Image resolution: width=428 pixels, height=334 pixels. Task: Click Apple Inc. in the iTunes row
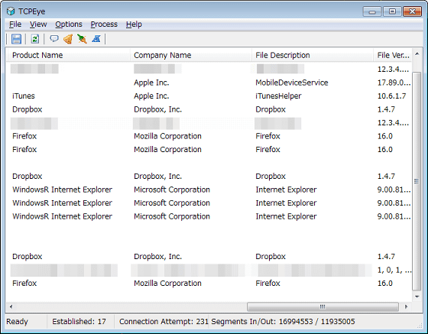click(151, 96)
